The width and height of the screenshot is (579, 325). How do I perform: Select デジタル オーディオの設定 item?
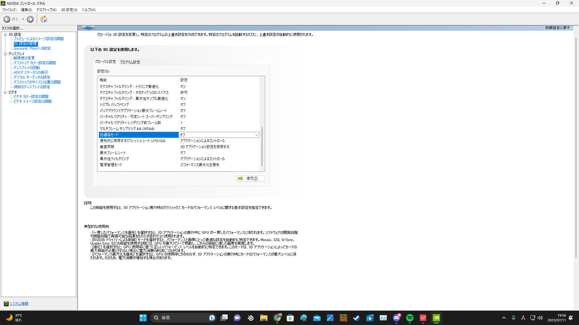click(x=32, y=78)
